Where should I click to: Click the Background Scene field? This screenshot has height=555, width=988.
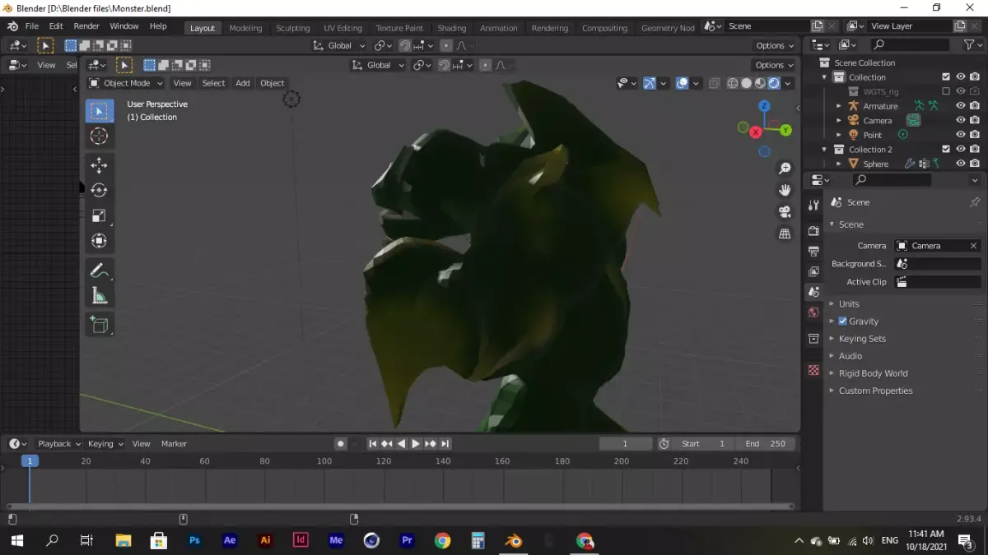938,264
